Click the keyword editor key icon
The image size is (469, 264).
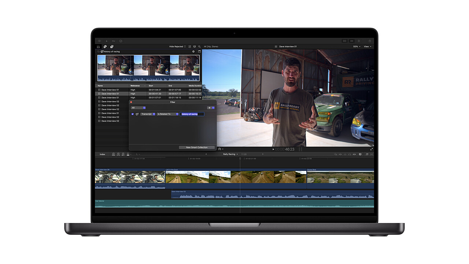(114, 41)
